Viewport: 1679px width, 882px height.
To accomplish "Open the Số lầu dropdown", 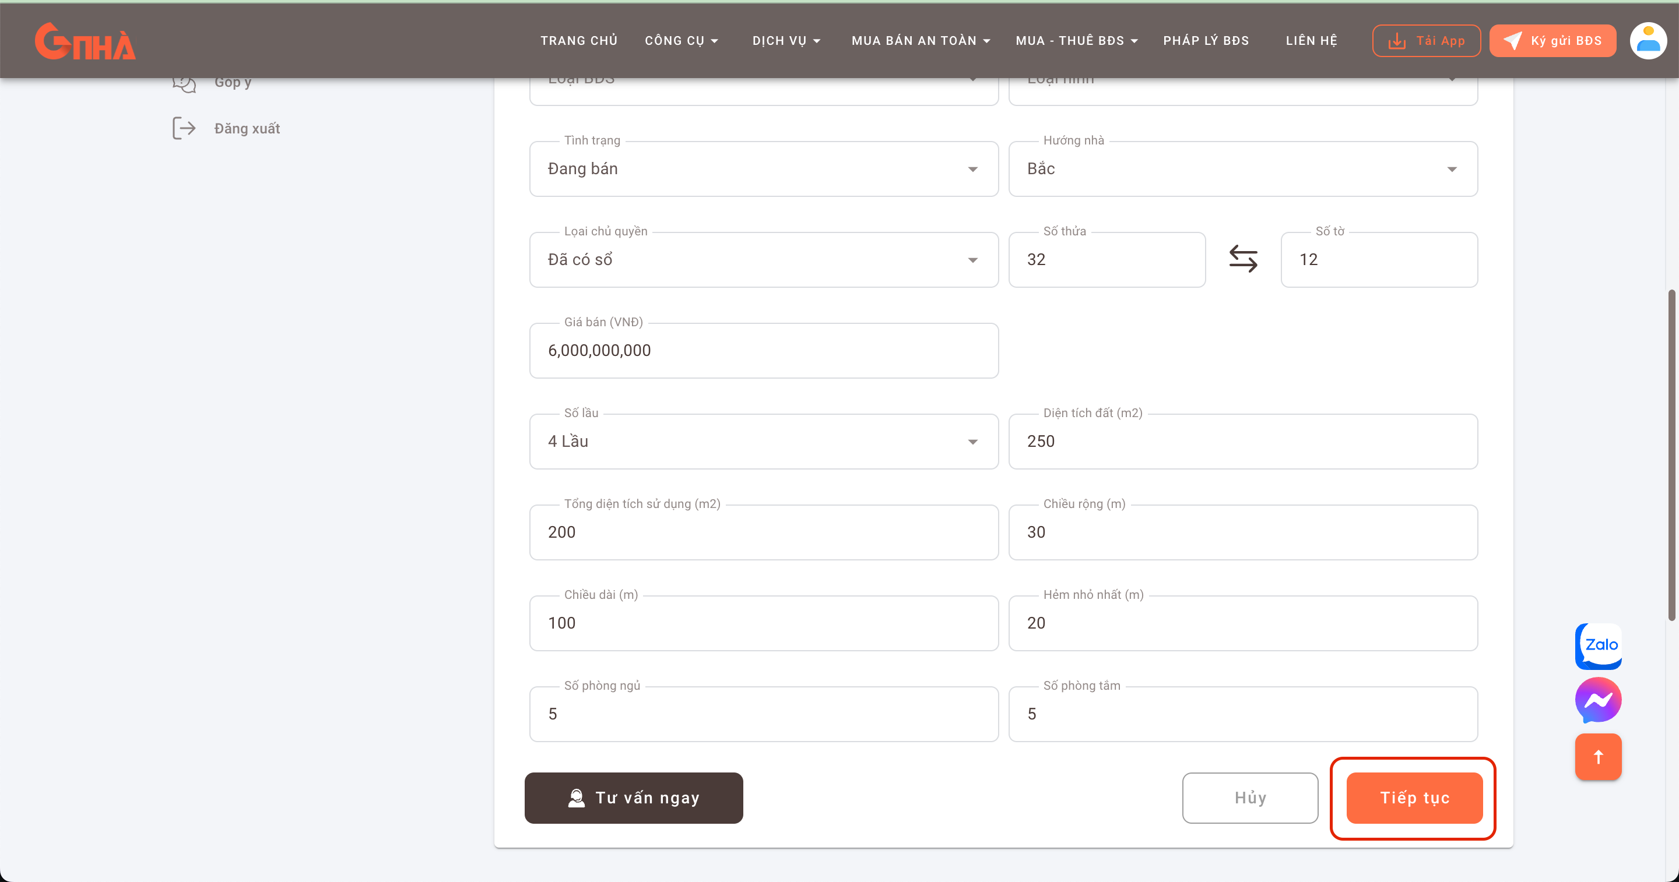I will pyautogui.click(x=764, y=442).
